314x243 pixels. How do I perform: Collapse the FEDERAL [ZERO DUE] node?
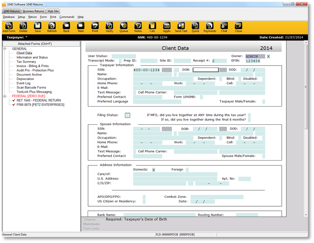(x=5, y=96)
